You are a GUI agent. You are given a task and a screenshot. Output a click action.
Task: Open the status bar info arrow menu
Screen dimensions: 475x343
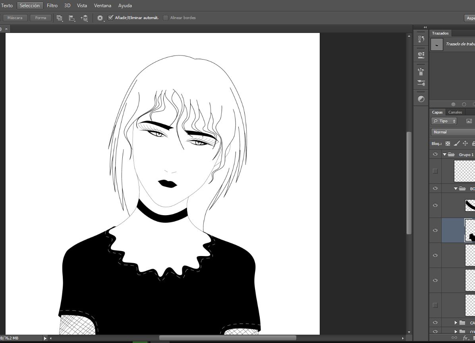(45, 338)
